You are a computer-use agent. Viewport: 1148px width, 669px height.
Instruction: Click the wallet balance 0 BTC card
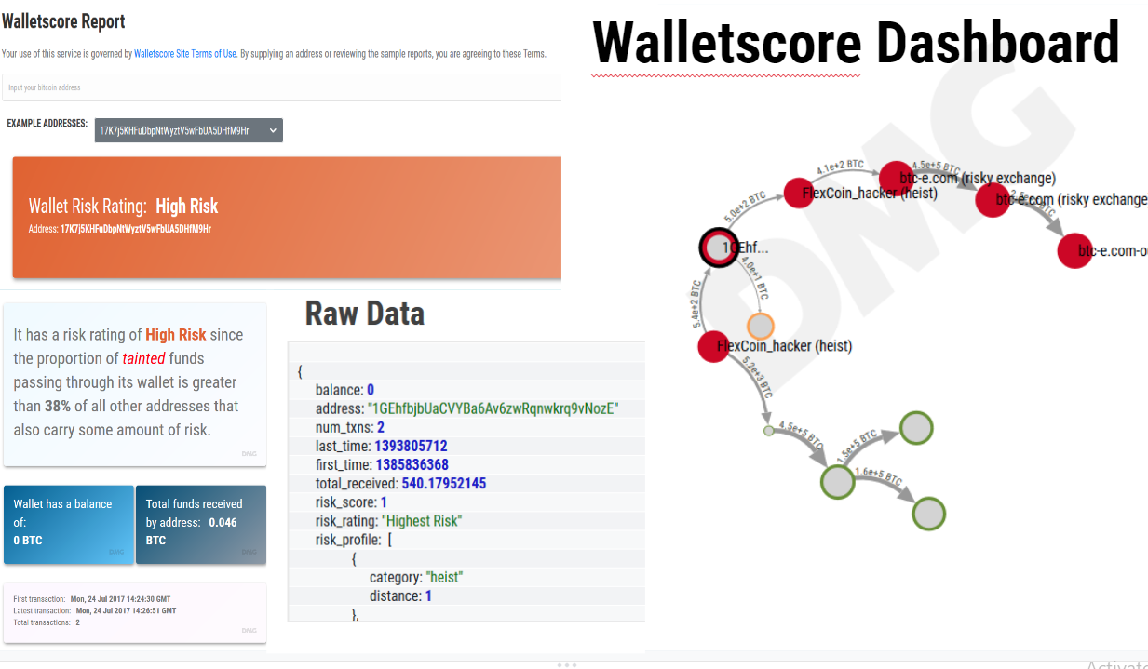coord(69,524)
